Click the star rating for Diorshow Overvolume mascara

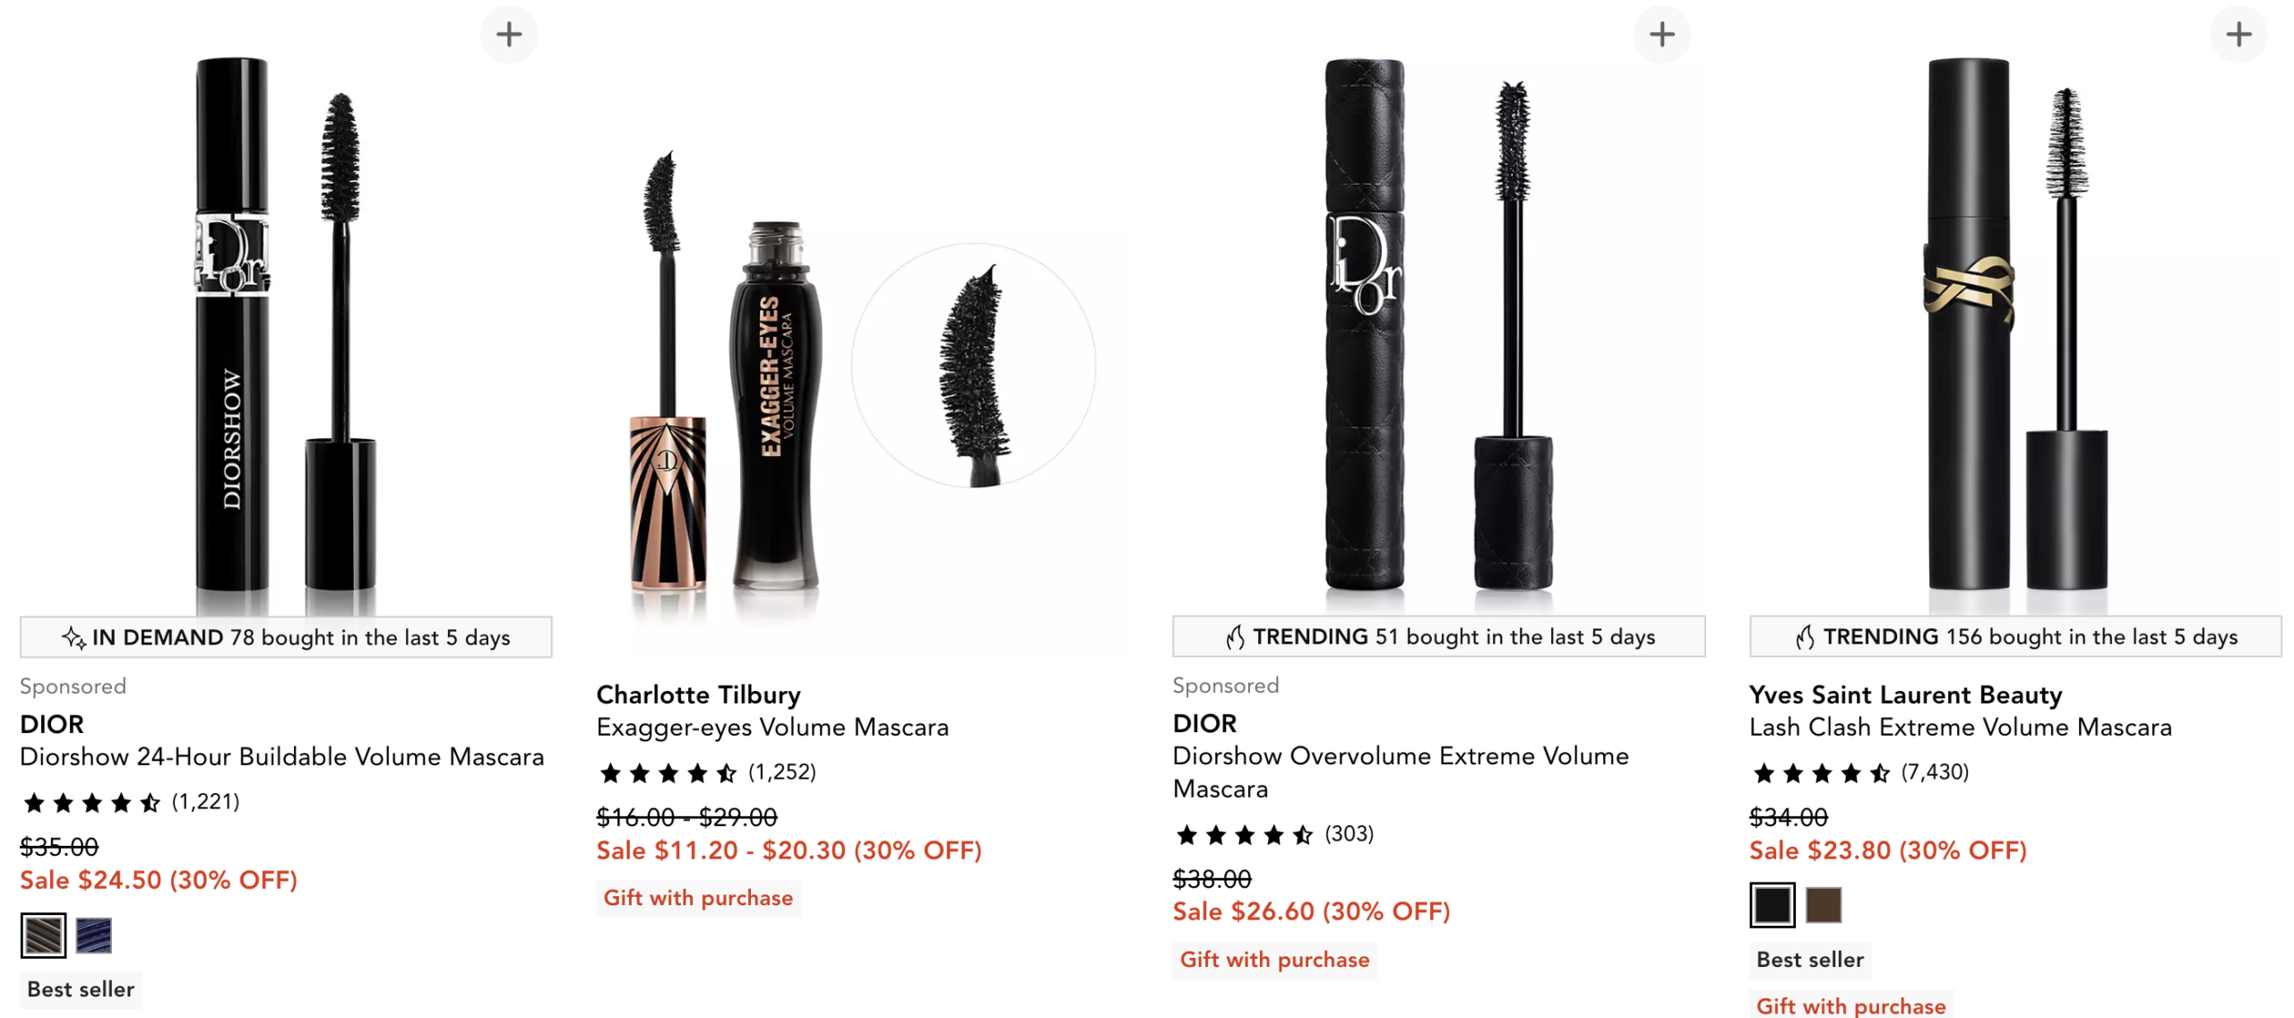1244,835
